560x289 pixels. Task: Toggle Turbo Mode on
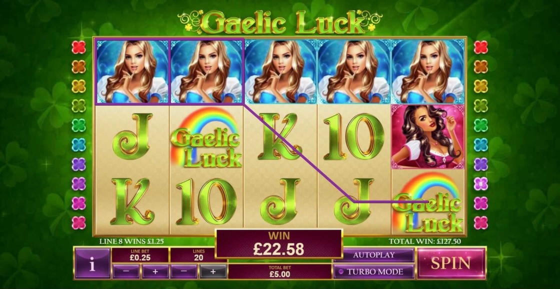[x=373, y=271]
